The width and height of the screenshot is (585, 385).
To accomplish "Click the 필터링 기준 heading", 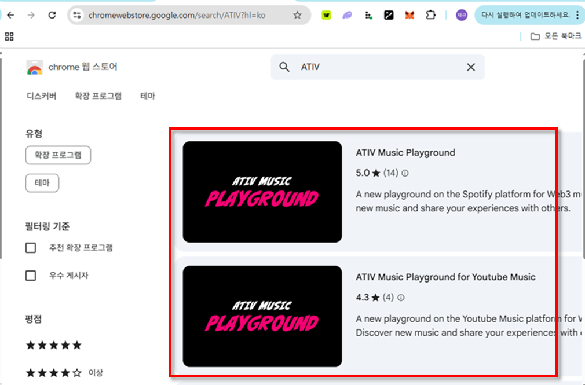I will point(47,226).
